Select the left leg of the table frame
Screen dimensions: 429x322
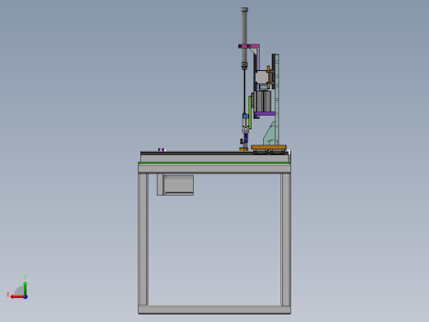coord(143,239)
